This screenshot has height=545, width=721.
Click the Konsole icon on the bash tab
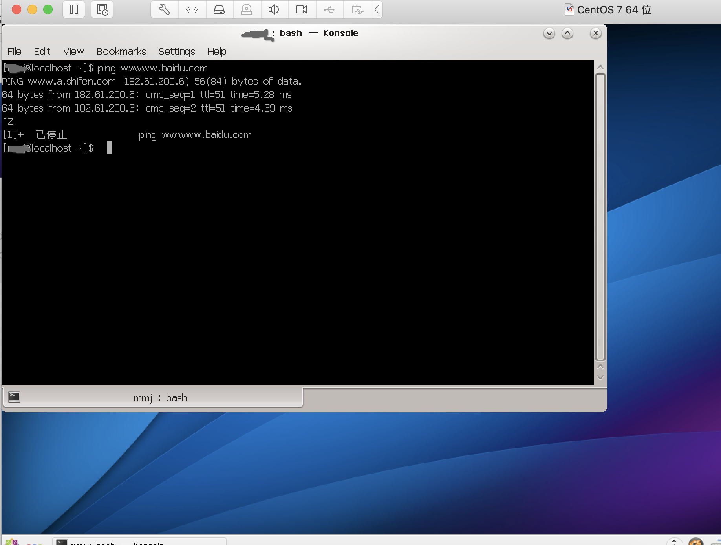(14, 397)
